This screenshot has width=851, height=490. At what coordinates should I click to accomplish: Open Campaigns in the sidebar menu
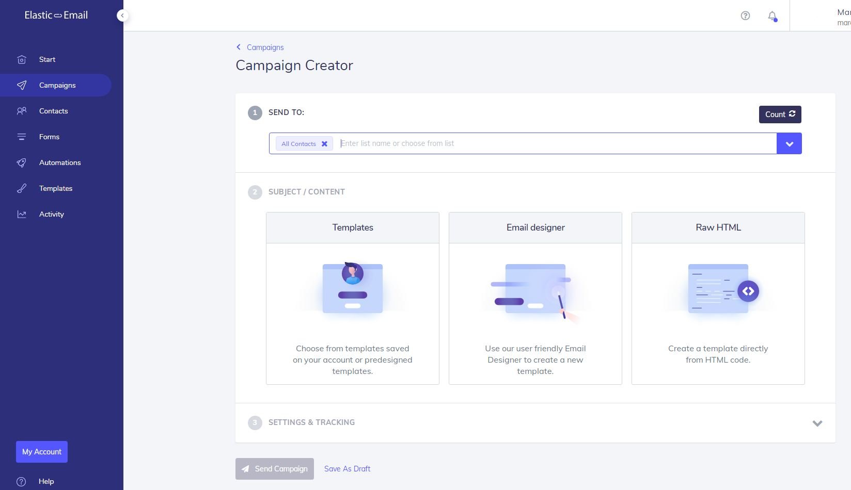tap(57, 86)
